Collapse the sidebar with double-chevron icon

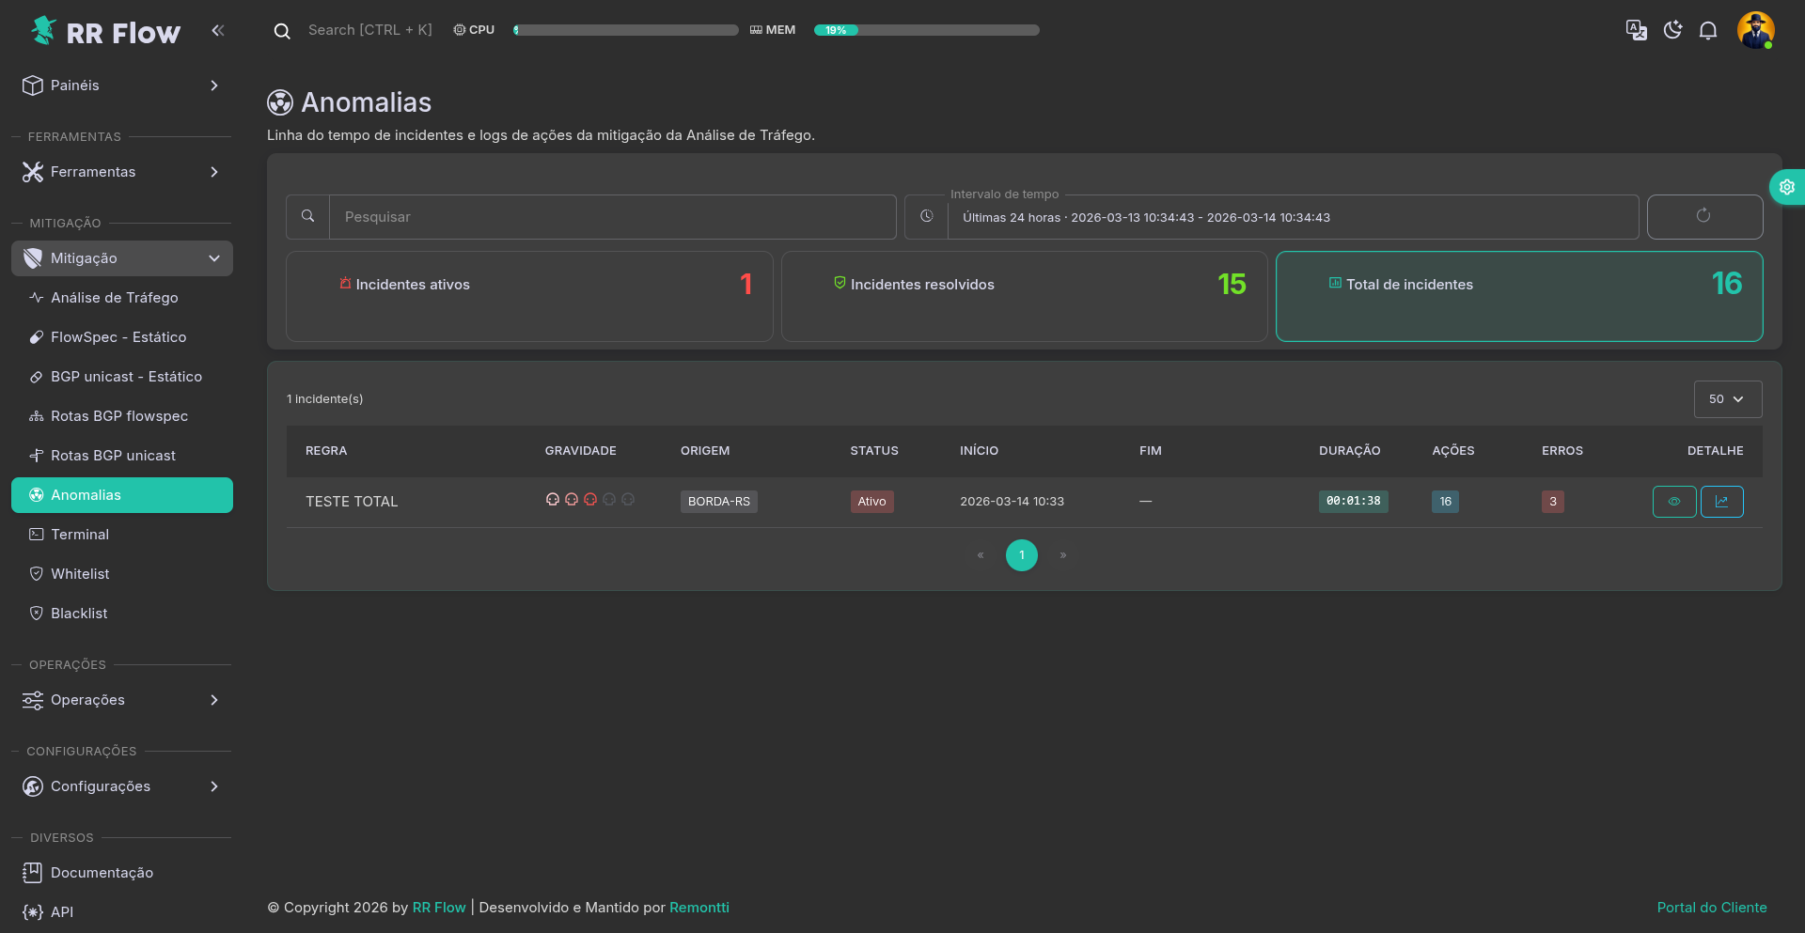pos(218,31)
